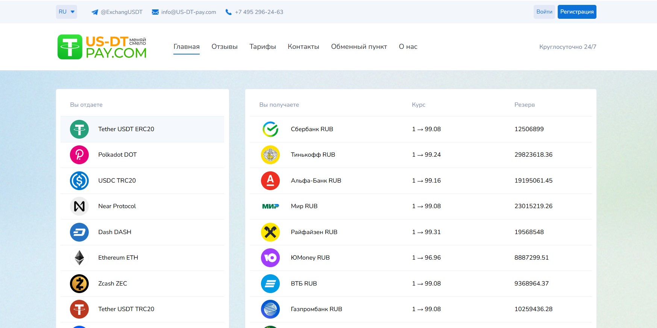Click Газпромбанк reserve 10259436.28

tap(533, 309)
